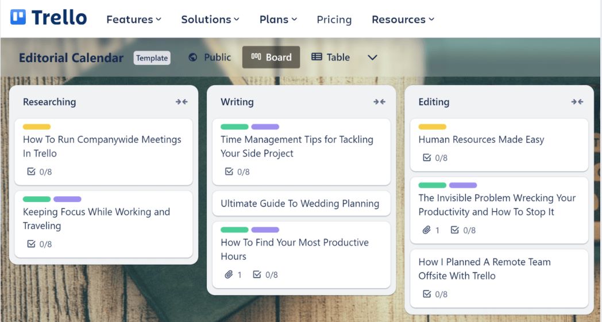Click checklist icon on Companywide Meetings card

31,171
